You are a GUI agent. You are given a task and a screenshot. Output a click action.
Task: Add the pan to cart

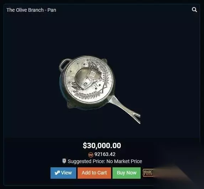pyautogui.click(x=94, y=173)
